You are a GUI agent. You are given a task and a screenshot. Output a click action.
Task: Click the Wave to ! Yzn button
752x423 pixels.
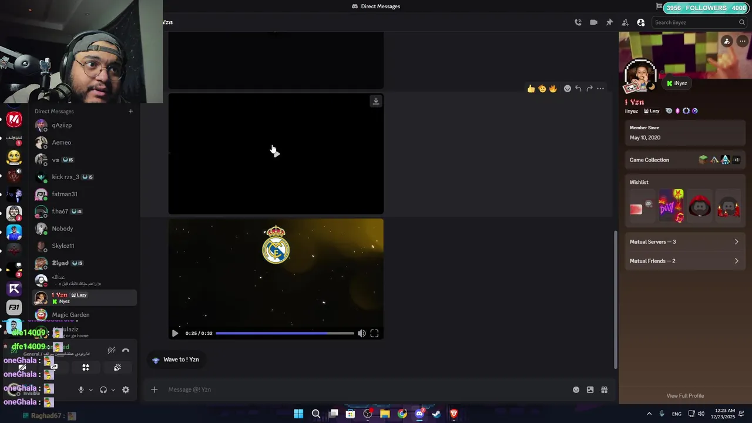click(x=176, y=360)
